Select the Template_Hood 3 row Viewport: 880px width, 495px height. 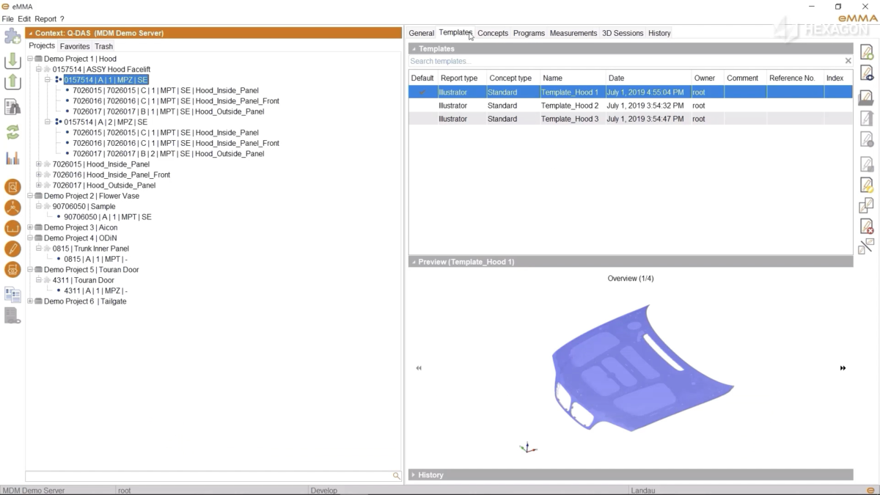[631, 119]
